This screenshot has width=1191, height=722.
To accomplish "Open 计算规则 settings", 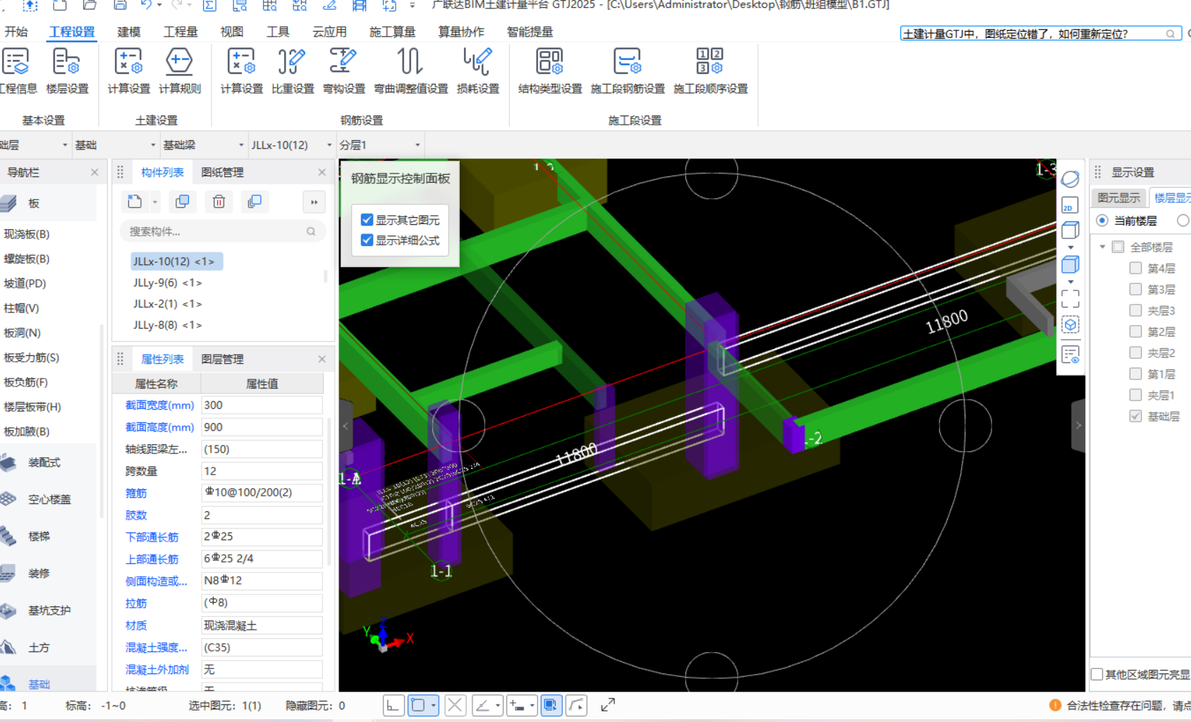I will pos(179,71).
